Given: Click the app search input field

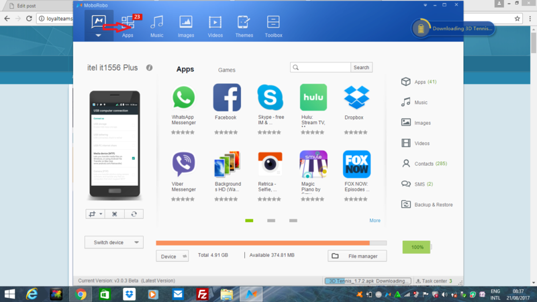Looking at the screenshot, I should tap(320, 68).
